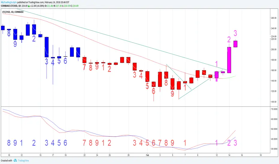Click the 22 date label on time axis
This screenshot has height=164, width=279.
pos(84,155)
